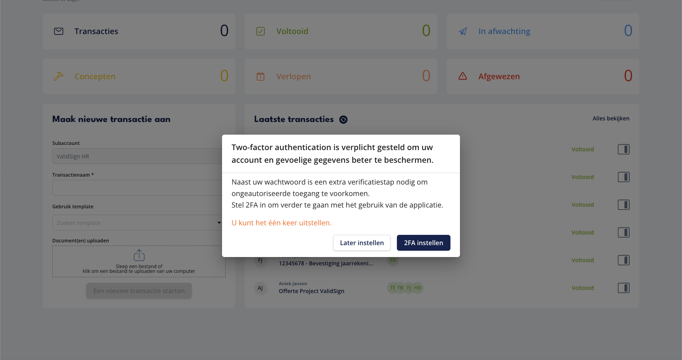The height and width of the screenshot is (360, 682).
Task: Open side panel for Offerte Project ValidSign
Action: (x=624, y=288)
